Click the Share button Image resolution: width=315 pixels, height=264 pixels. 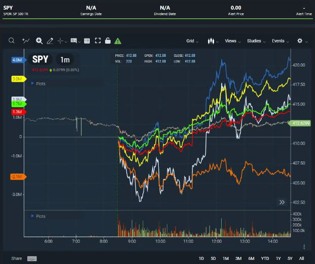pyautogui.click(x=16, y=258)
